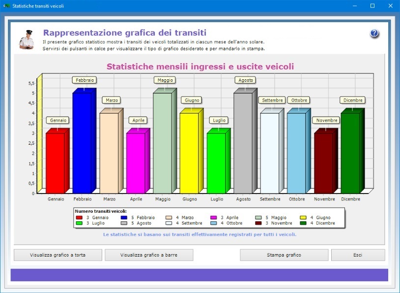Click the Ottobre x-axis label

click(x=297, y=199)
